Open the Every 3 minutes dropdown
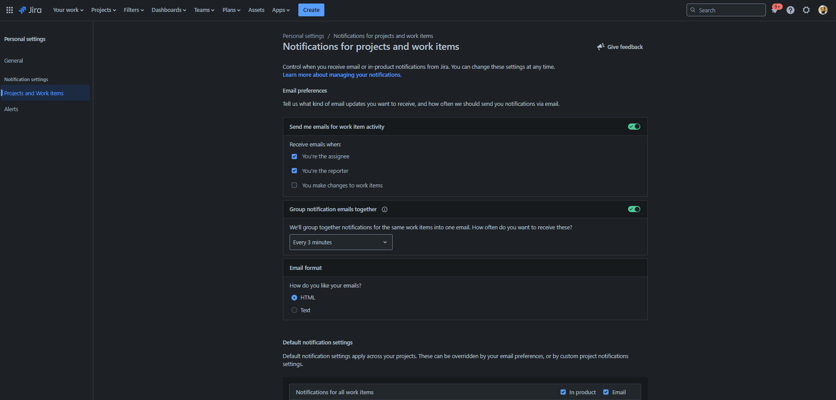 (x=341, y=242)
